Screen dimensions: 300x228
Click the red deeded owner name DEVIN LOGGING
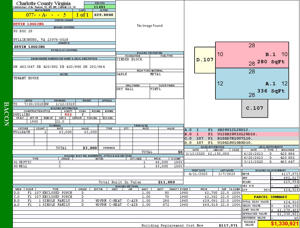(28, 24)
